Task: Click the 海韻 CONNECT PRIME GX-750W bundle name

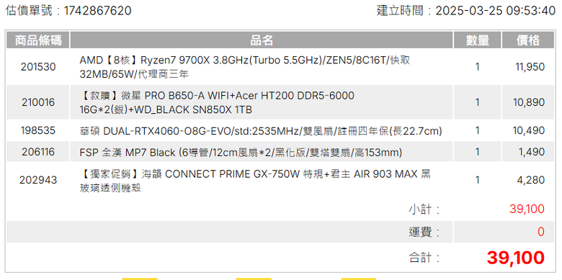Action: coord(255,181)
